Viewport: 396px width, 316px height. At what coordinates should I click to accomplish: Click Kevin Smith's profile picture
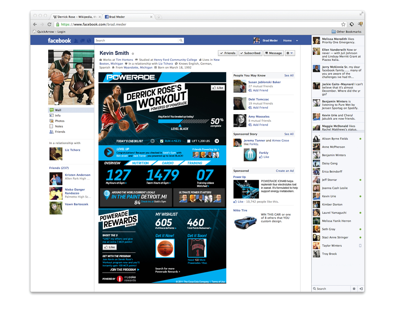71,77
